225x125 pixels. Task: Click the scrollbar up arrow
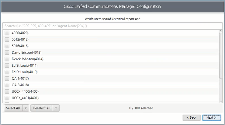220,31
